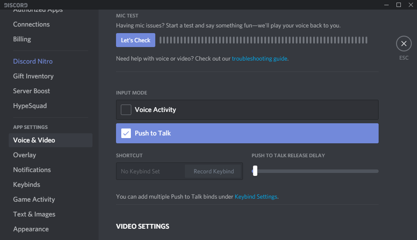Follow the Keybind Settings link
The height and width of the screenshot is (240, 417).
(x=256, y=196)
